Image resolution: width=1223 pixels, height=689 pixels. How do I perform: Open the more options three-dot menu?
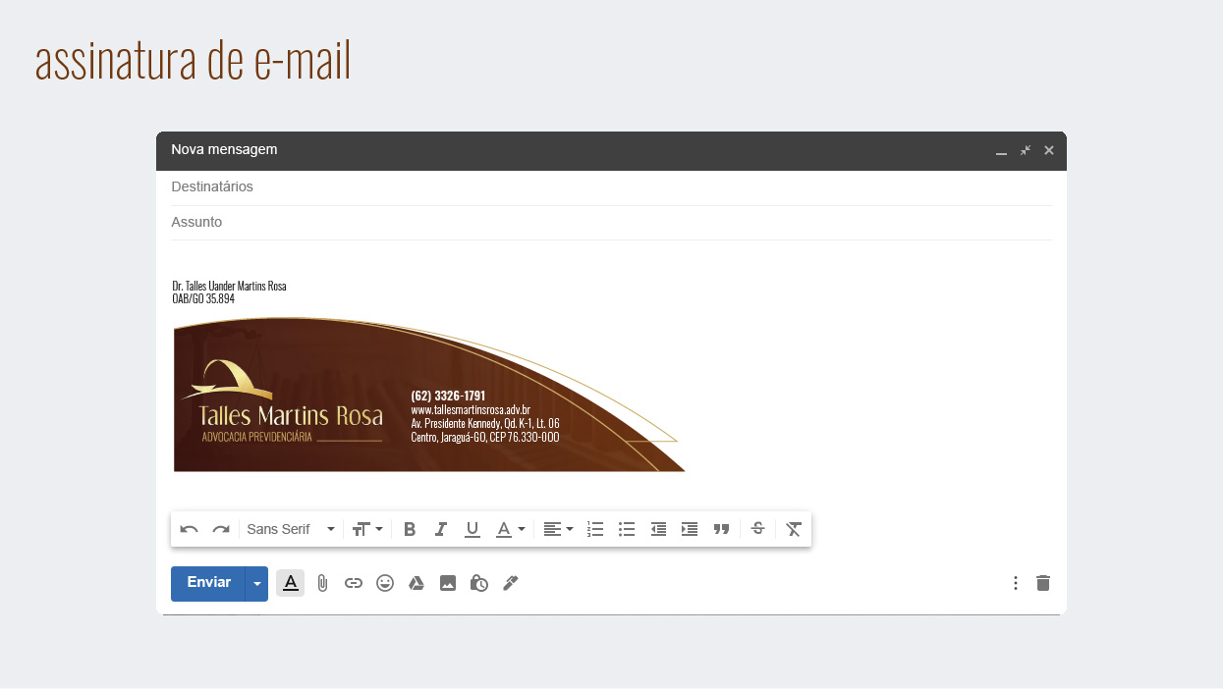(x=1016, y=583)
